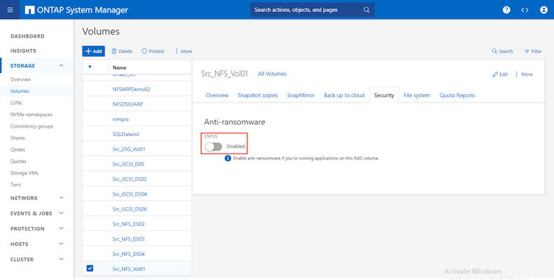Uncheck the Src_NFS_Vol01 row checkbox

pyautogui.click(x=89, y=269)
